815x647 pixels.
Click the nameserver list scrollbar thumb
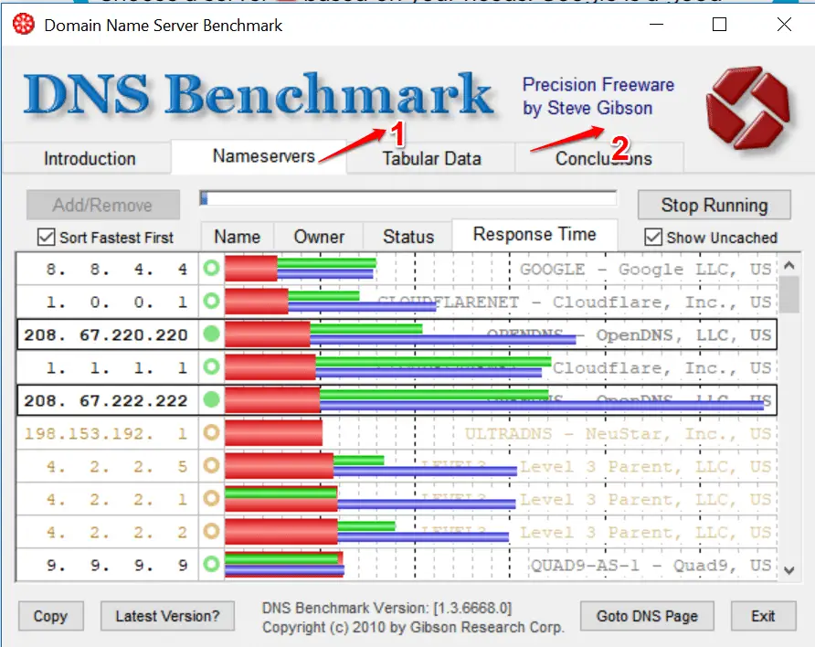click(x=789, y=294)
